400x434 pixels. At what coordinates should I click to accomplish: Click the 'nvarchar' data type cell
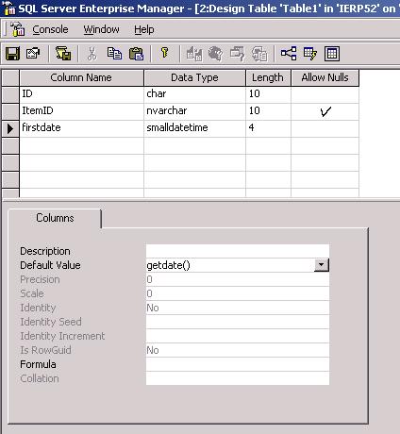[194, 111]
